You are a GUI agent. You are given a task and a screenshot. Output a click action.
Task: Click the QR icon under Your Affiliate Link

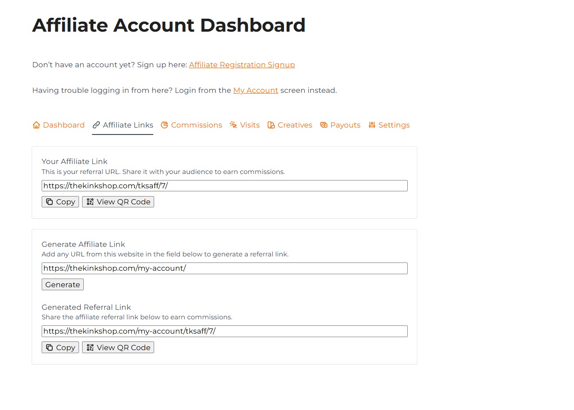click(90, 202)
